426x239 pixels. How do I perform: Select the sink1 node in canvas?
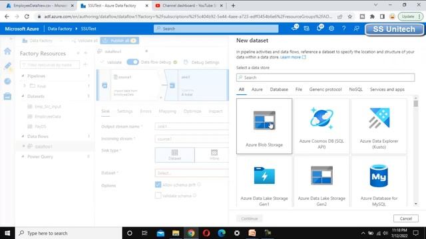pyautogui.click(x=196, y=85)
